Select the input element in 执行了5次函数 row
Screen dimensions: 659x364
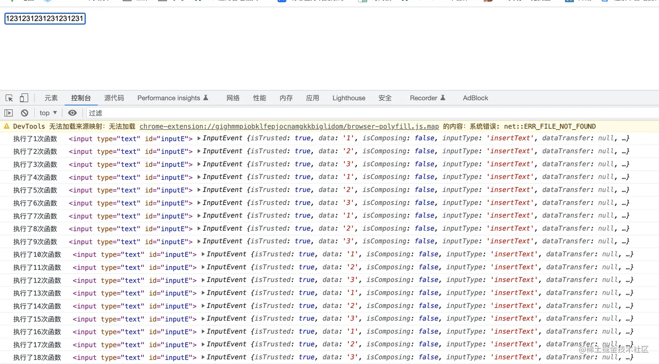(x=131, y=190)
